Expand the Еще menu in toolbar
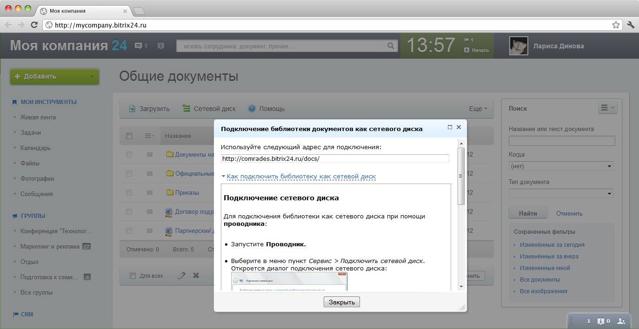 [x=478, y=109]
